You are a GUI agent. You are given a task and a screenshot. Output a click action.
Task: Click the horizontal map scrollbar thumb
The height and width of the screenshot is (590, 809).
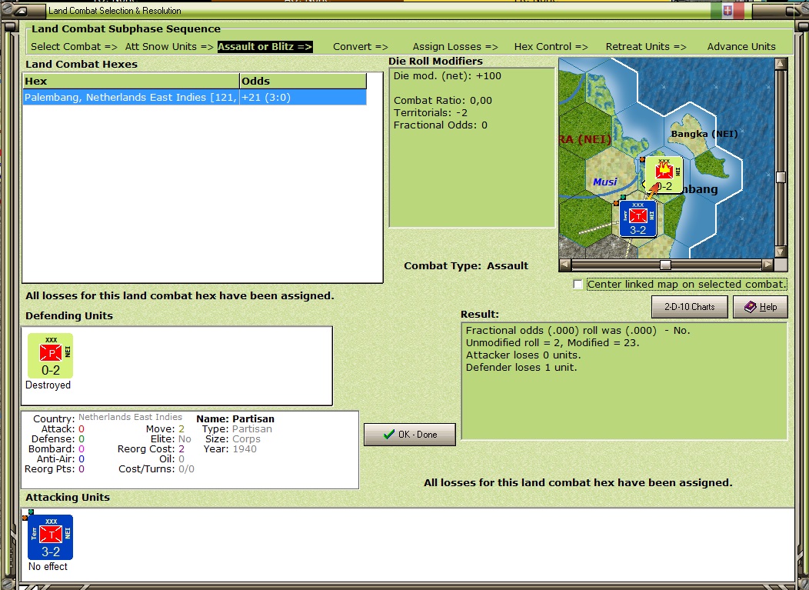point(665,265)
